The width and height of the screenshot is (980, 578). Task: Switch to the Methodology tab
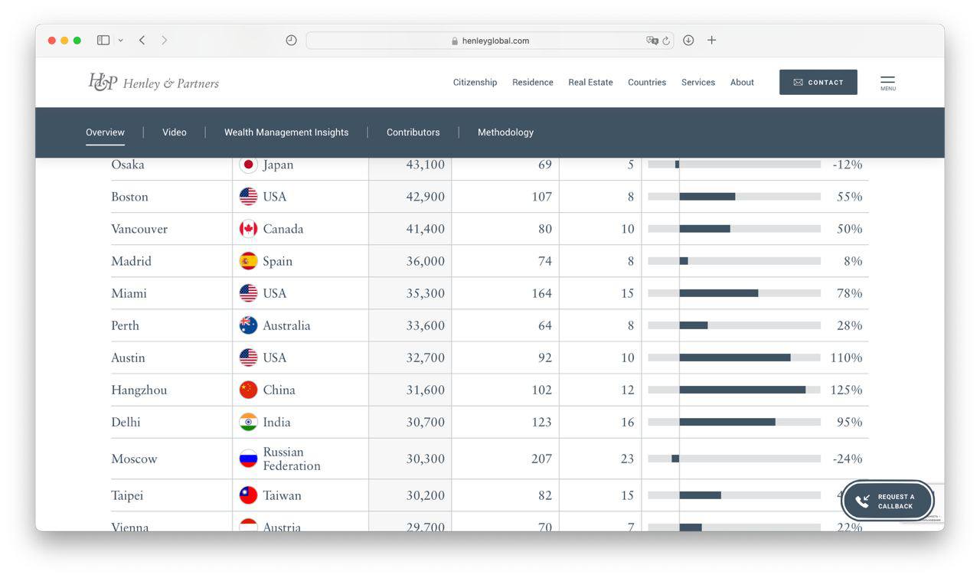505,132
